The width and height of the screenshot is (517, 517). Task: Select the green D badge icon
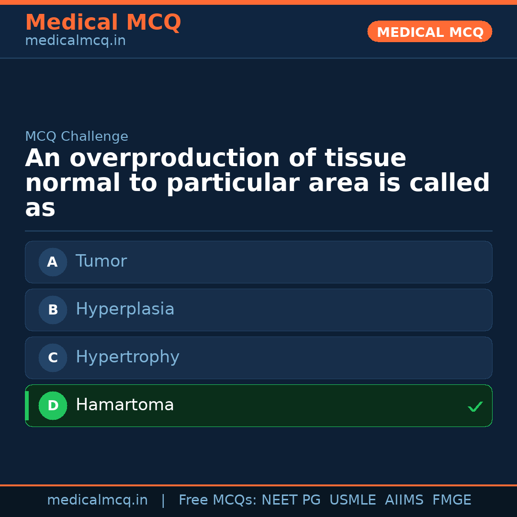click(53, 405)
